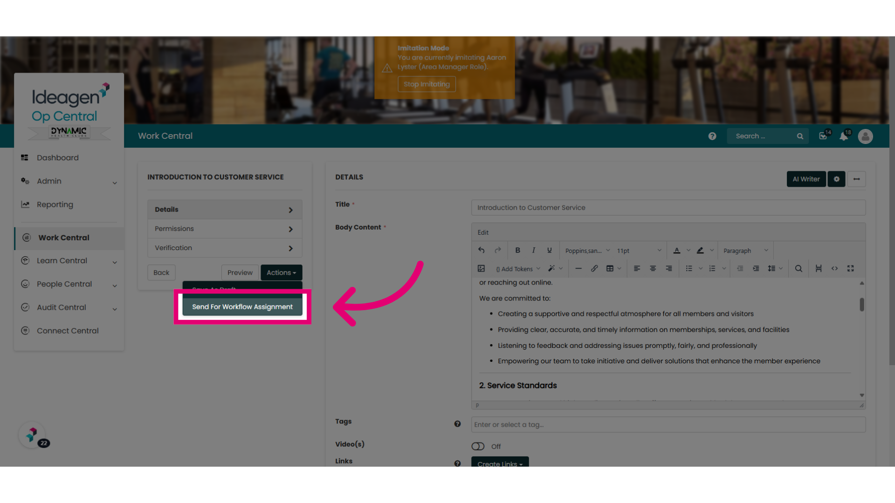Image resolution: width=895 pixels, height=503 pixels.
Task: Insert a horizontal line
Action: tap(578, 268)
